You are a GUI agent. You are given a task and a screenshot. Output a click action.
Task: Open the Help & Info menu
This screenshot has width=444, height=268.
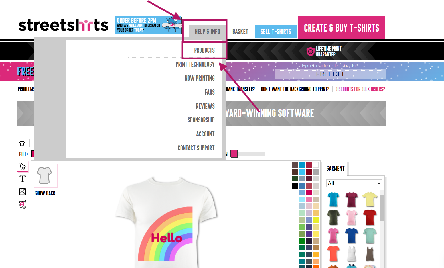[207, 31]
